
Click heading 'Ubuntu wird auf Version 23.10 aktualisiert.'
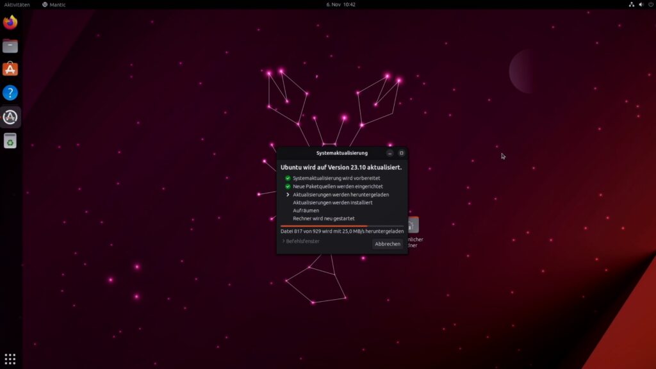pos(341,167)
